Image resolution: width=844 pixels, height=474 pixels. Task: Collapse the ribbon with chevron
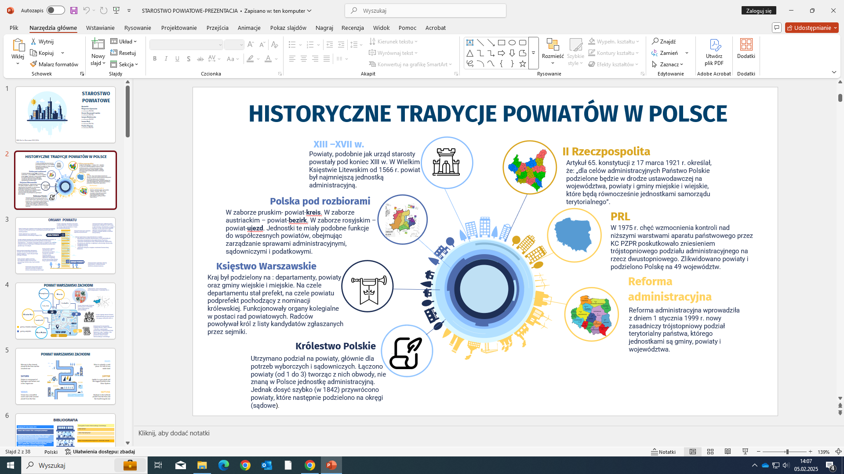click(x=834, y=72)
